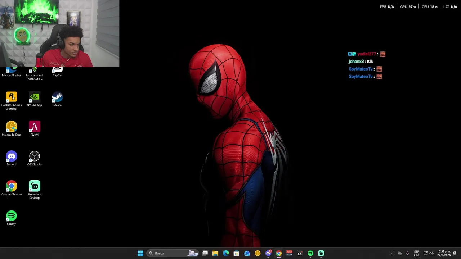This screenshot has height=259, width=461.
Task: Click chat message johanx3 : Klk
Action: pyautogui.click(x=361, y=62)
